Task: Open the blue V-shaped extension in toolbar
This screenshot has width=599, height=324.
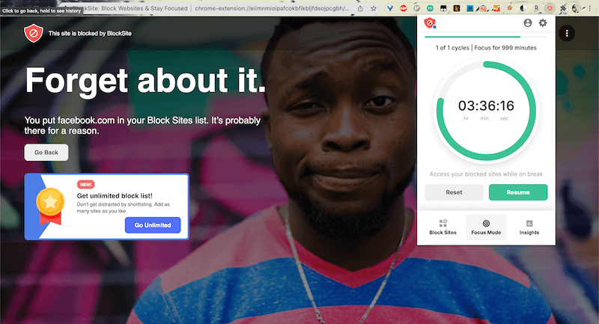Action: 390,8
